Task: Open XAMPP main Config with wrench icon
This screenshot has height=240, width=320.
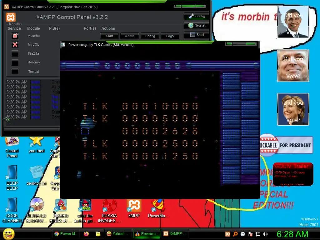Action: 196,16
